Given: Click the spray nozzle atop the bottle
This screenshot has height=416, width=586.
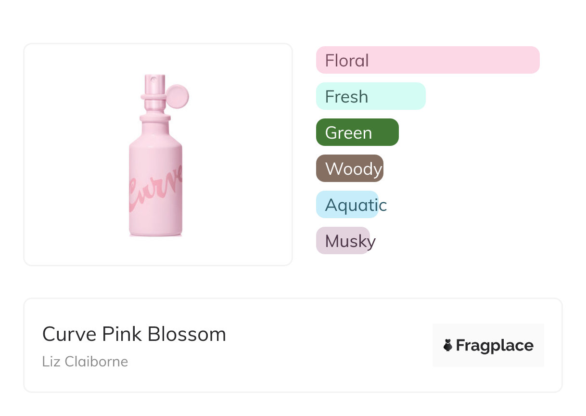Looking at the screenshot, I should coord(154,80).
